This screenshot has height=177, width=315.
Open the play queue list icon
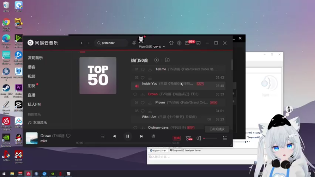pyautogui.click(x=225, y=138)
